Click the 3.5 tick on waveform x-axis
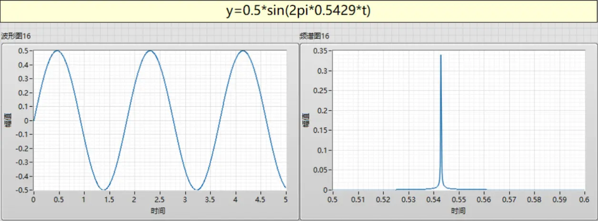This screenshot has height=221, width=598. click(210, 199)
